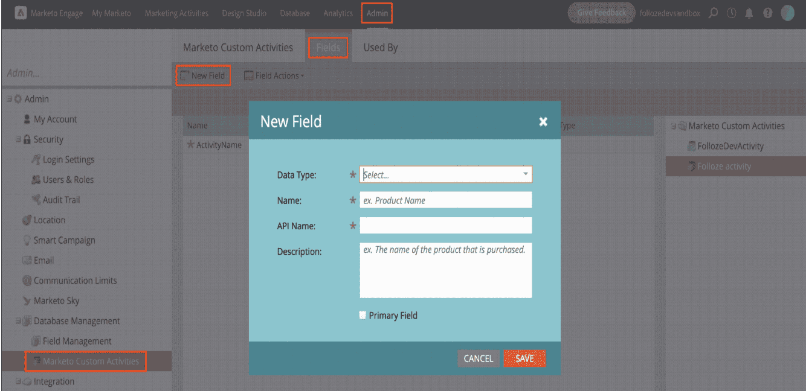Click the Give Feedback button
806x391 pixels.
[x=601, y=13]
